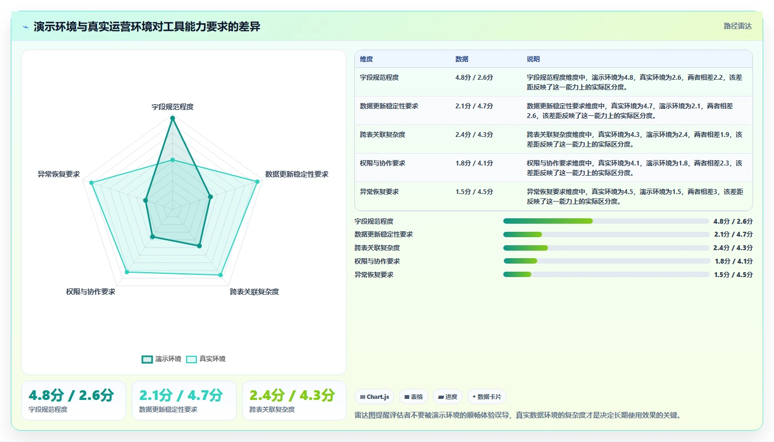This screenshot has width=774, height=442.
Task: Click the lightning icon beside the title
Action: (x=26, y=27)
